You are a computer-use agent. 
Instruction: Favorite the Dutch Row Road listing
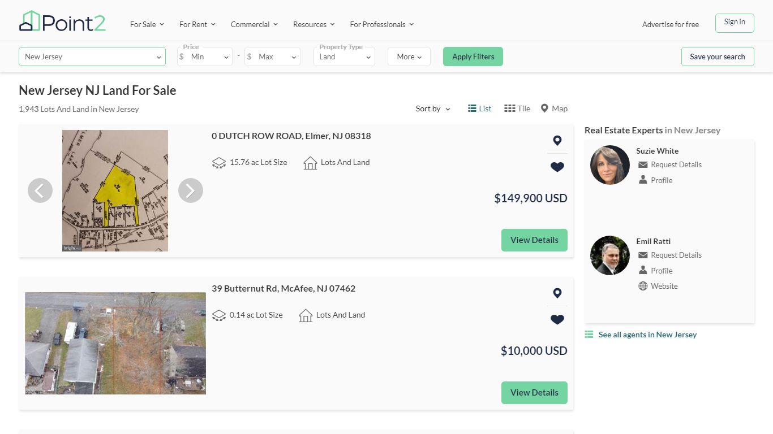point(557,167)
